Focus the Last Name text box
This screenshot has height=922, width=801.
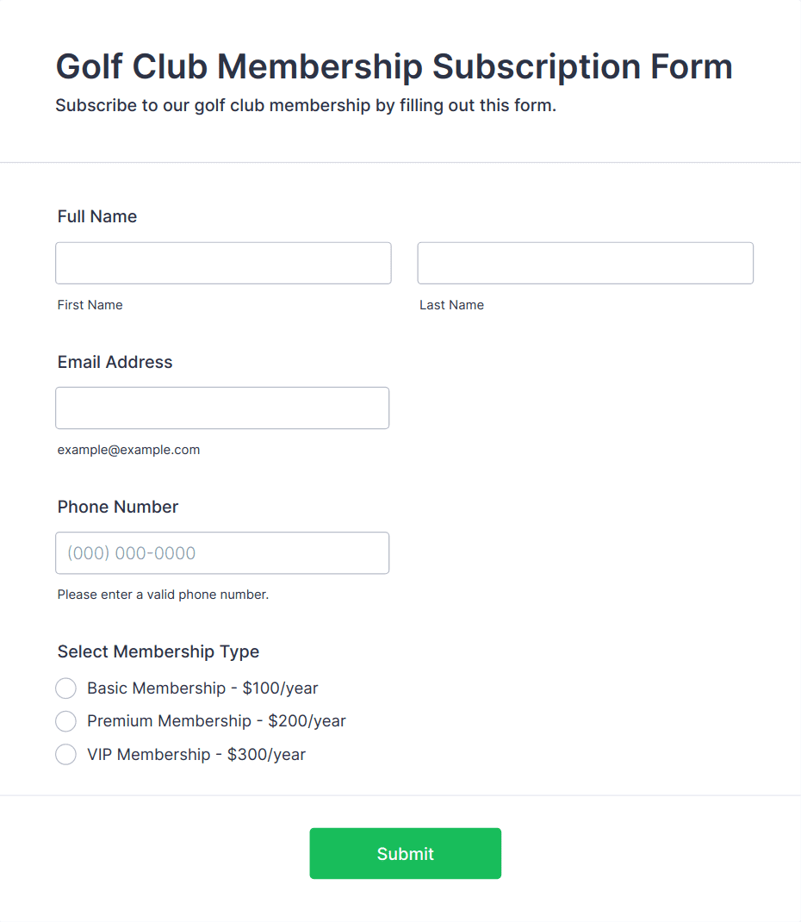point(585,263)
